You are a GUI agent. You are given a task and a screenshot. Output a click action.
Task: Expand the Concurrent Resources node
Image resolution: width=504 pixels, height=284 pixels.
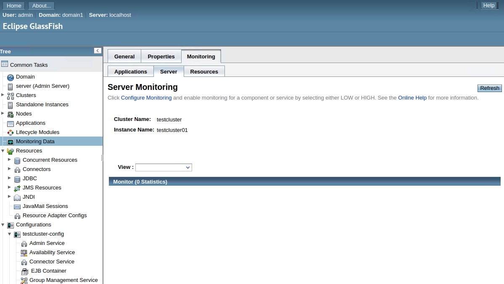9,160
